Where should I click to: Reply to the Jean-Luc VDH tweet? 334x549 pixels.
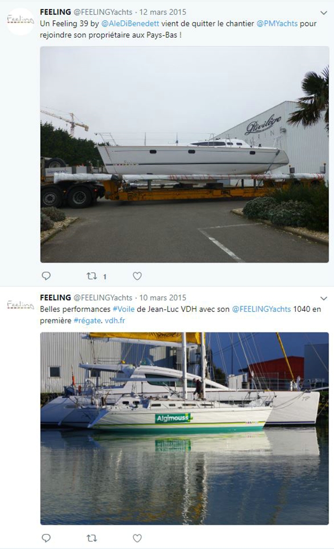pos(46,538)
